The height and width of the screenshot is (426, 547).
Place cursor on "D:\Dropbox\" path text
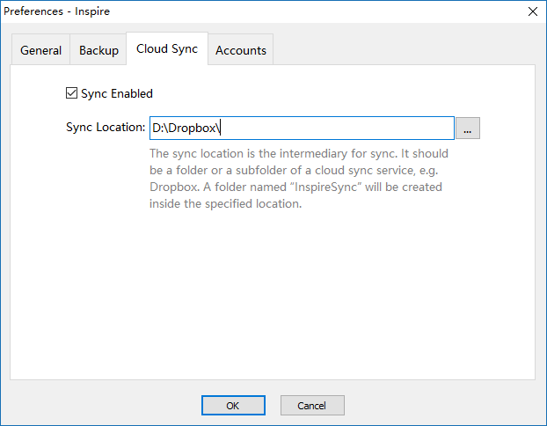click(186, 129)
